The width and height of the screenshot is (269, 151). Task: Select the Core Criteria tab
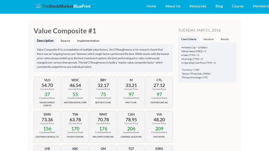click(x=189, y=39)
